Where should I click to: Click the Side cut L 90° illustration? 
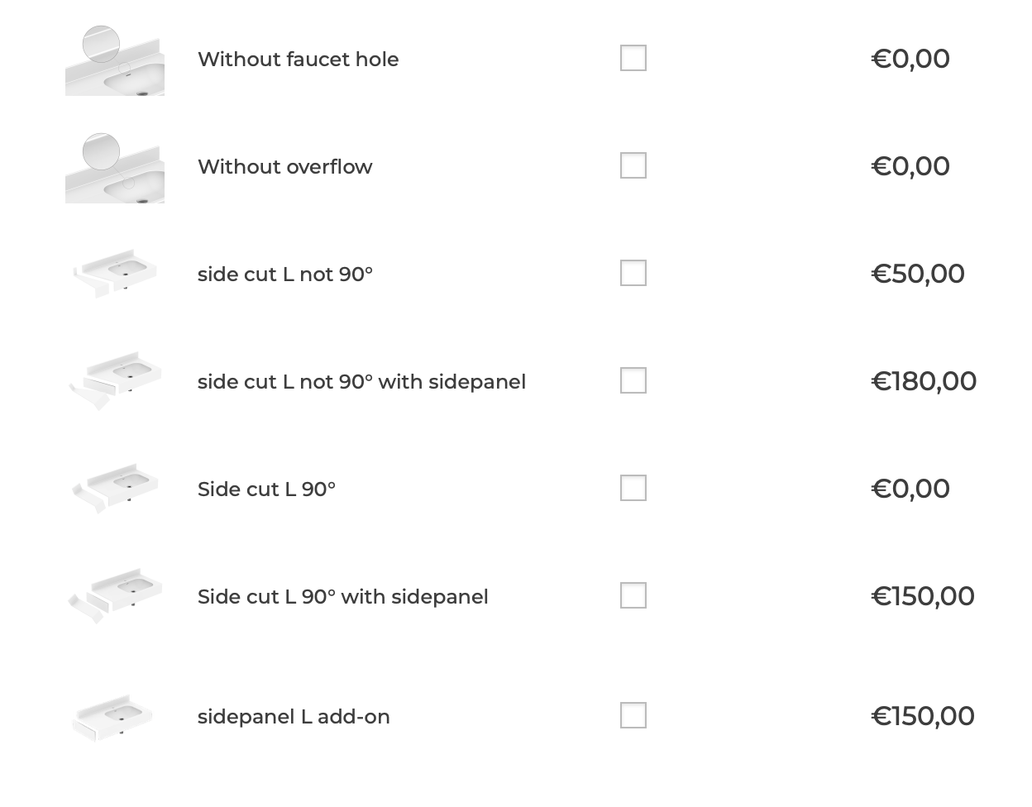click(x=115, y=489)
